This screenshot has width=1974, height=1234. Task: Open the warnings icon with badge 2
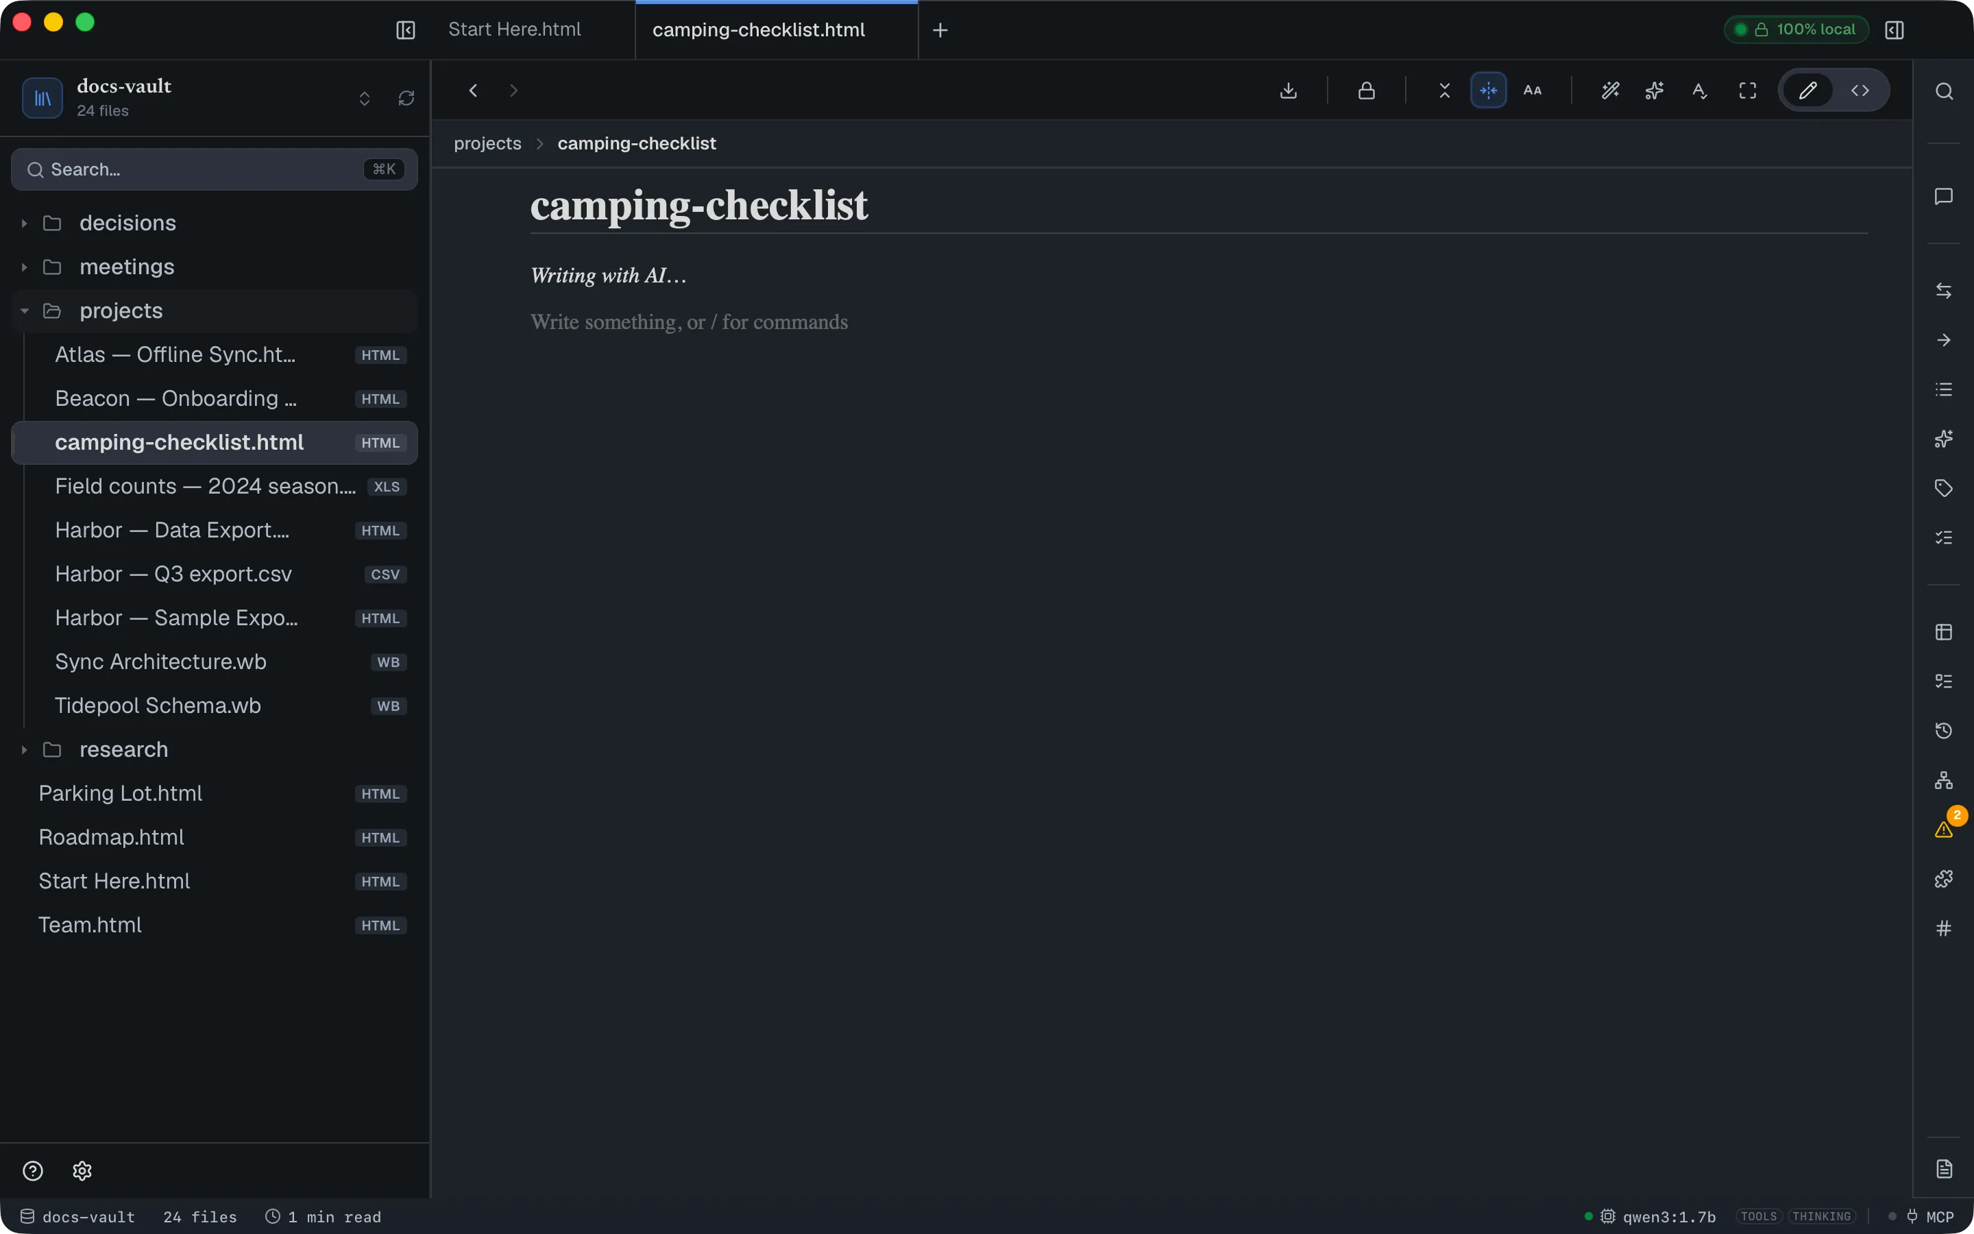tap(1944, 830)
